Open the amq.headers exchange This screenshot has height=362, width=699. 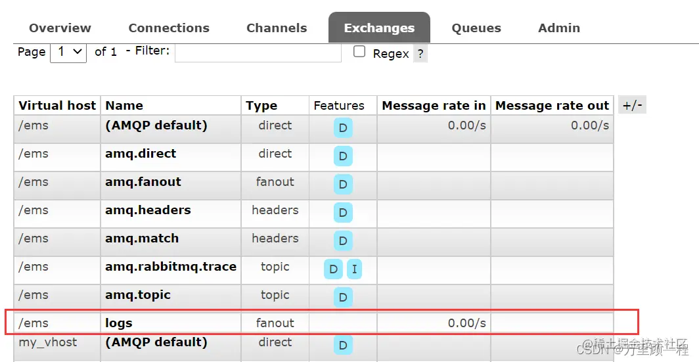(x=148, y=210)
